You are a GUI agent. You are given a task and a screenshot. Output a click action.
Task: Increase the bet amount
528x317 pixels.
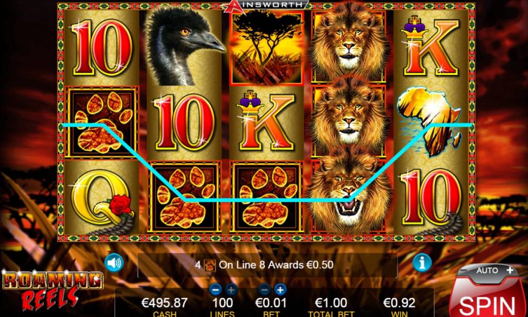pos(280,290)
